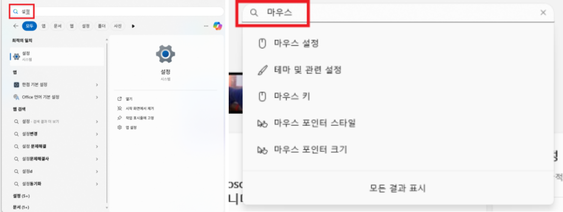563x212 pixels.
Task: Expand arrow beside 설정 문제해결 suggestion
Action: pyautogui.click(x=97, y=146)
